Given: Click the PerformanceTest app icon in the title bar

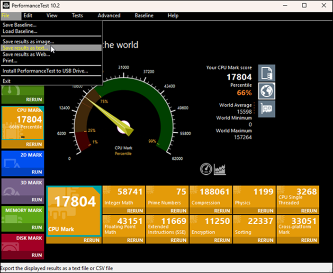Looking at the screenshot, I should click(x=6, y=5).
